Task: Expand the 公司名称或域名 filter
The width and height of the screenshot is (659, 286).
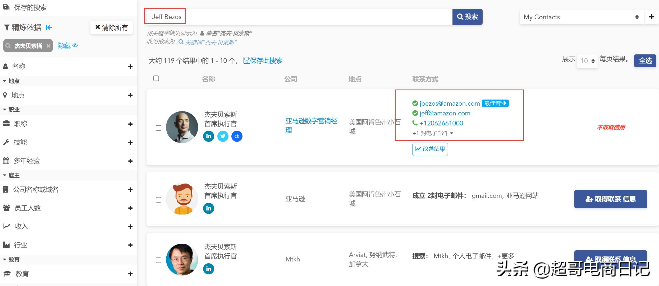Action: [130, 189]
